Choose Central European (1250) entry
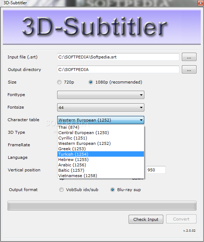The height and width of the screenshot is (242, 204). pos(101,133)
